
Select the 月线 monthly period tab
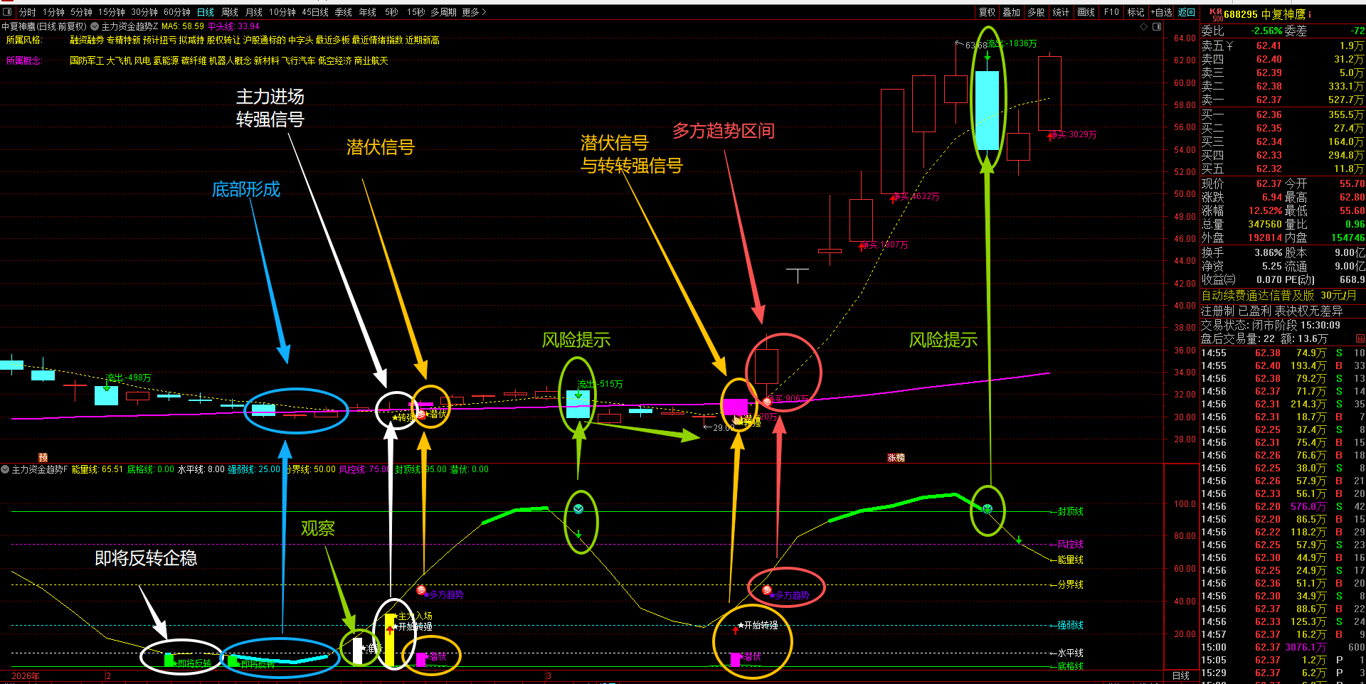click(x=254, y=12)
